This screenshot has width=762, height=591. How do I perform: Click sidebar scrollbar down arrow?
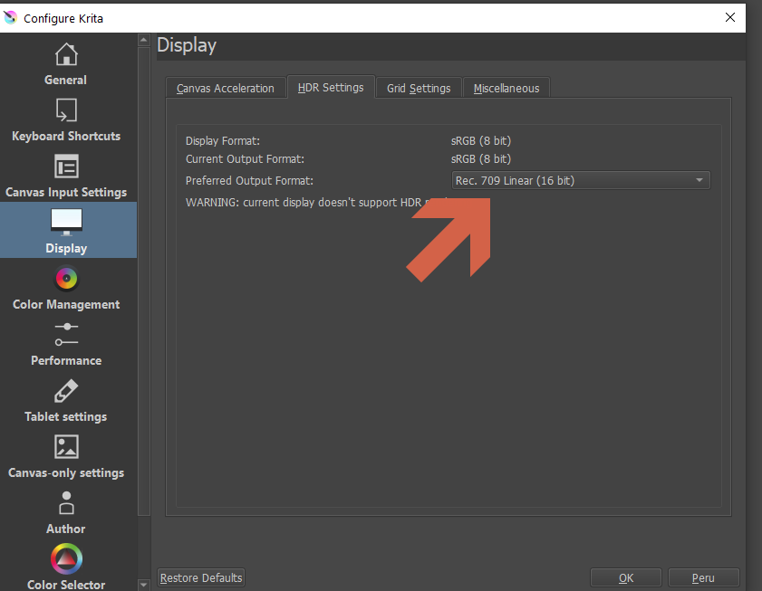point(143,584)
